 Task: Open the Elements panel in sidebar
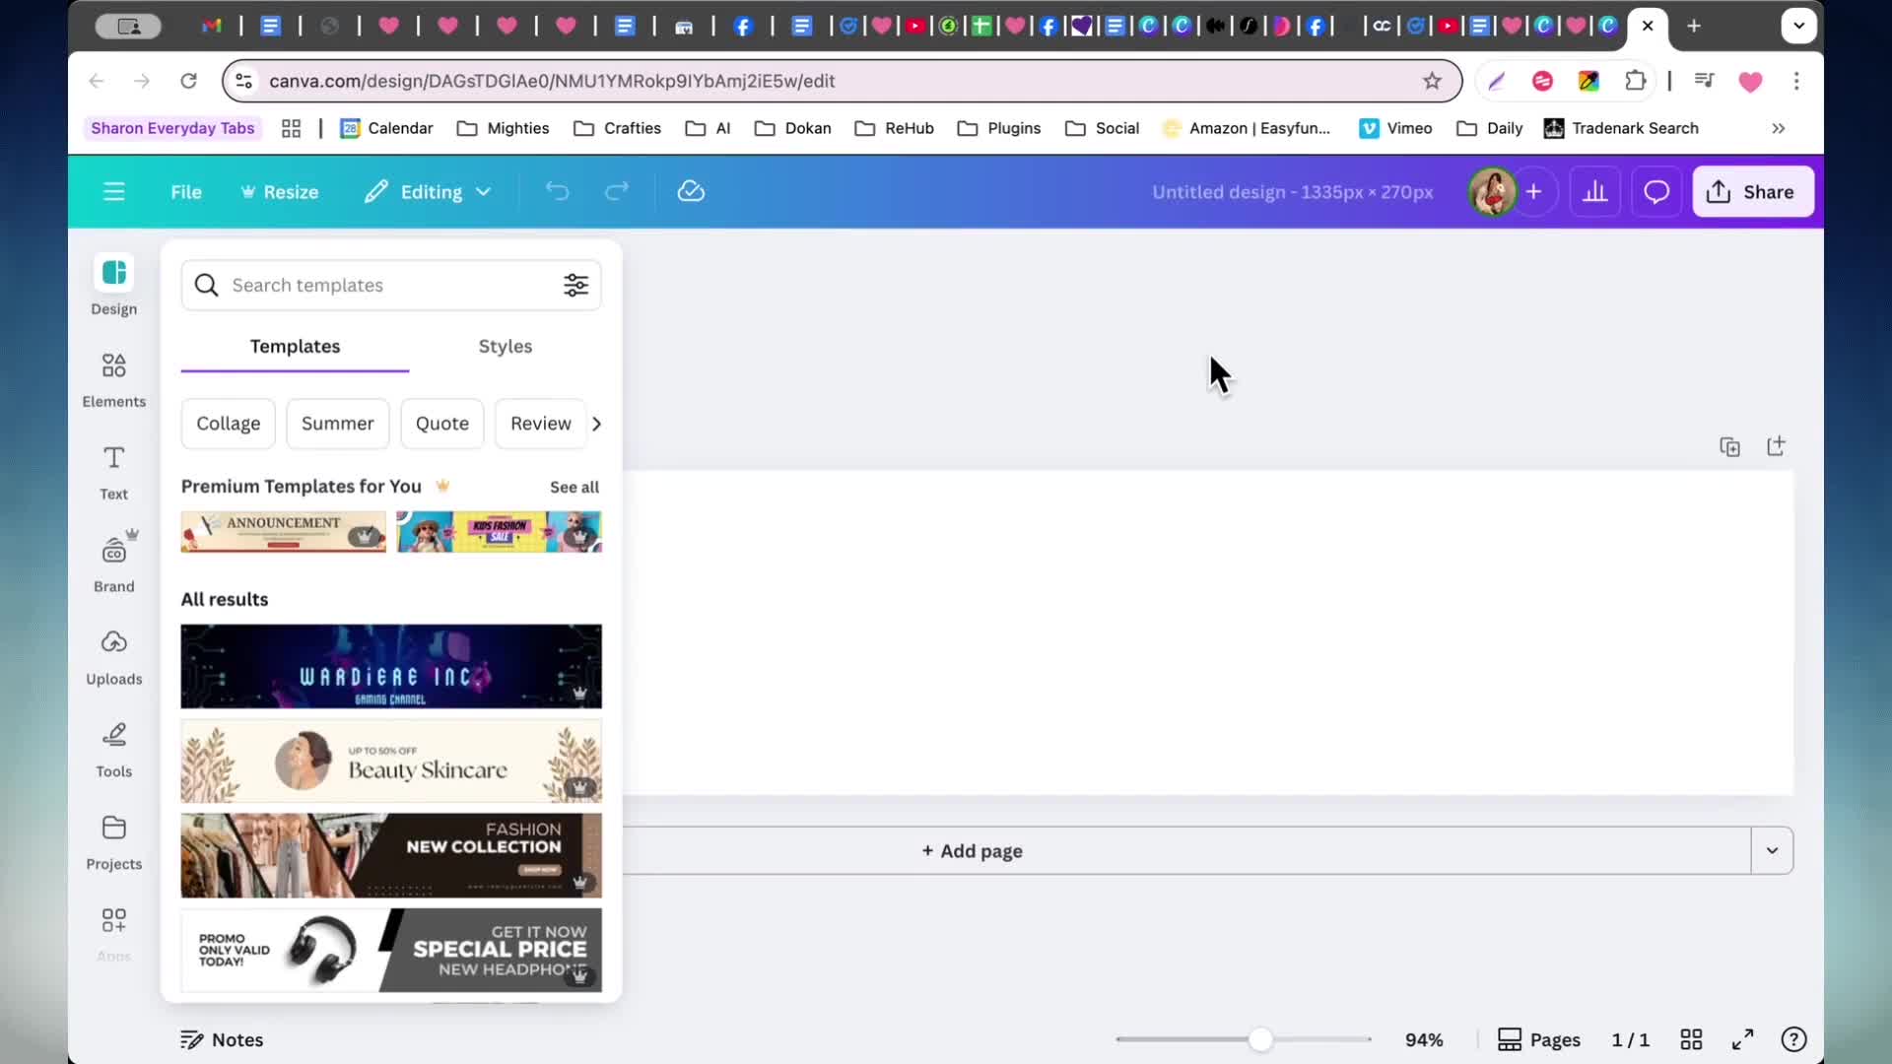113,380
